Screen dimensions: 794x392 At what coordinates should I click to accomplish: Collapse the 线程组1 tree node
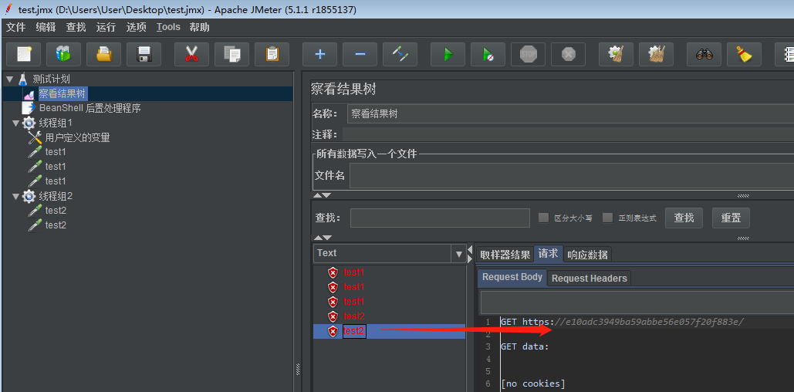coord(15,123)
